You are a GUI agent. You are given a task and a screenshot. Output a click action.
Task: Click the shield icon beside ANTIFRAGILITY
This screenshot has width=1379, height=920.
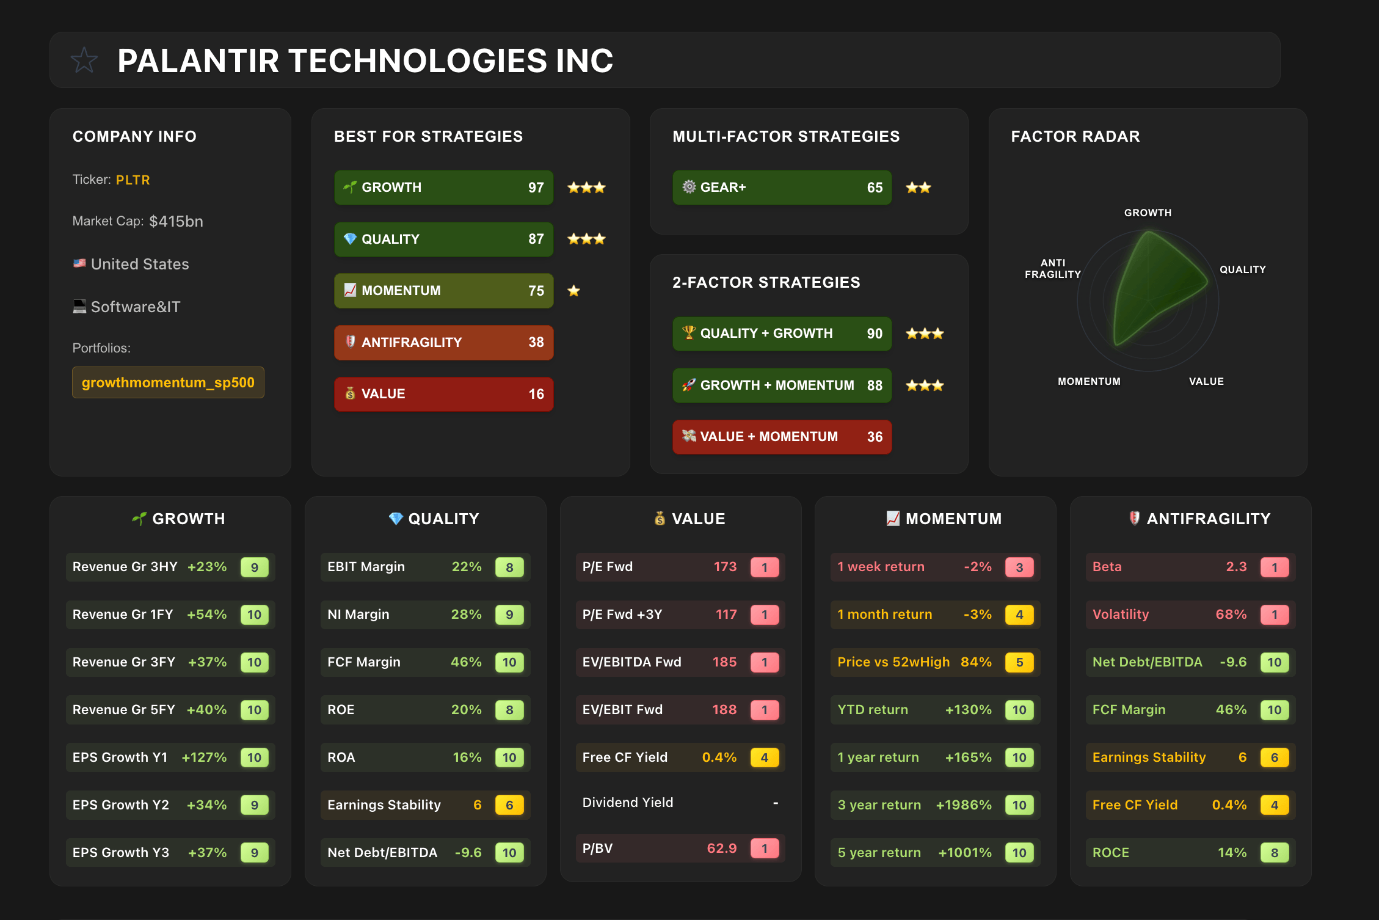coord(350,342)
